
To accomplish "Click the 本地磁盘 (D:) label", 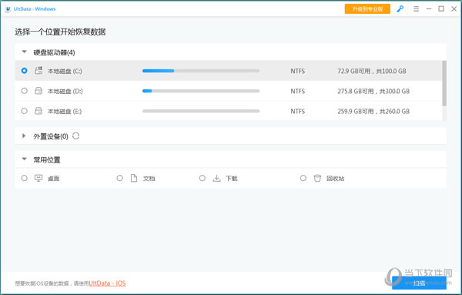I will pyautogui.click(x=65, y=92).
